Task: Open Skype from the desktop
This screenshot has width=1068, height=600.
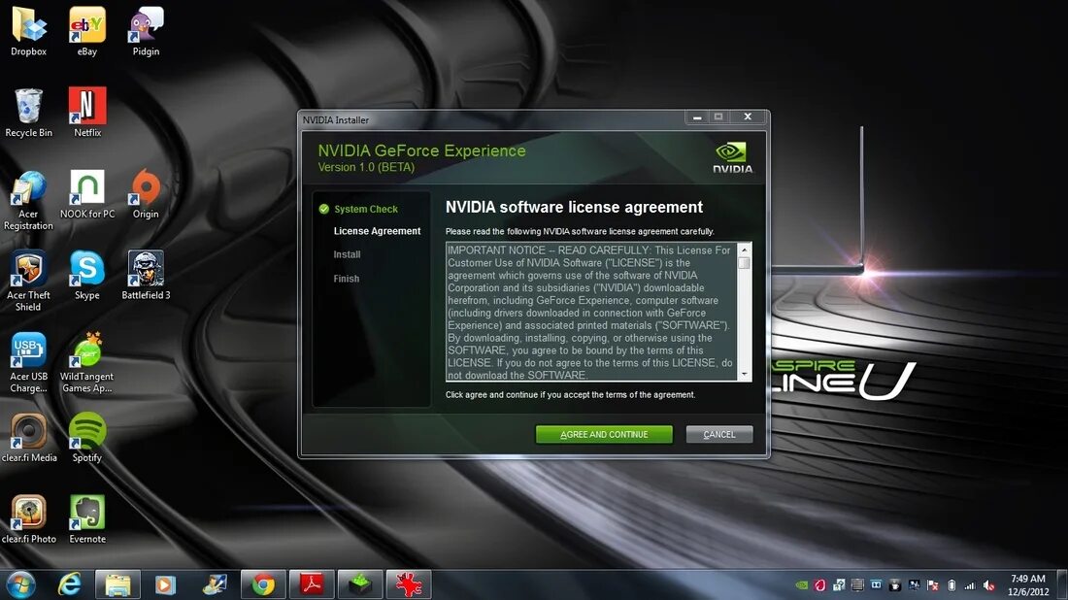Action: [x=87, y=275]
